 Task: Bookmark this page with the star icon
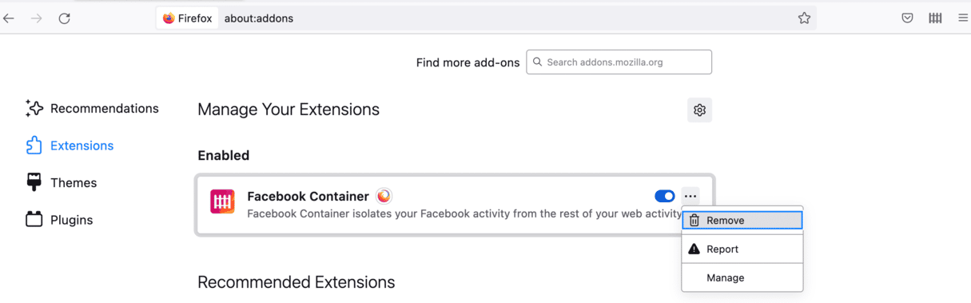(804, 18)
